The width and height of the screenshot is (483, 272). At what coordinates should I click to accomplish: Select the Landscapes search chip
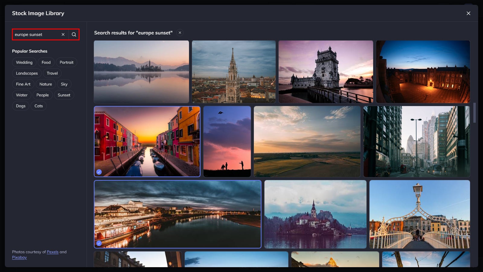[27, 73]
